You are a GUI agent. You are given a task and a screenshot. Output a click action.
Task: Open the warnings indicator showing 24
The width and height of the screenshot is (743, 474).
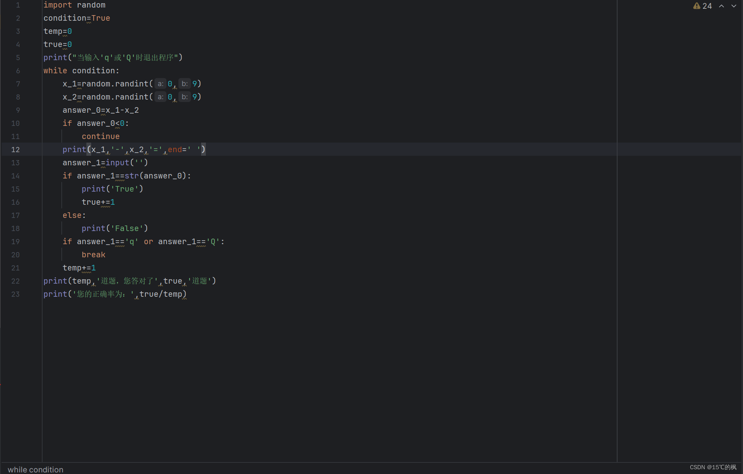coord(702,6)
